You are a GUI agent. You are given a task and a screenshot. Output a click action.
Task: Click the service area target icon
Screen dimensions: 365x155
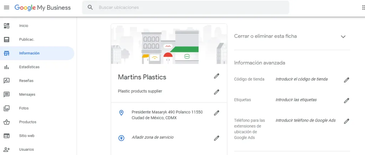[x=121, y=138]
